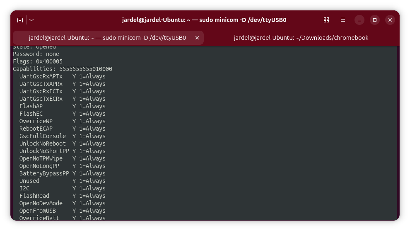Show the tab overview grid
Image resolution: width=410 pixels, height=231 pixels.
point(326,20)
